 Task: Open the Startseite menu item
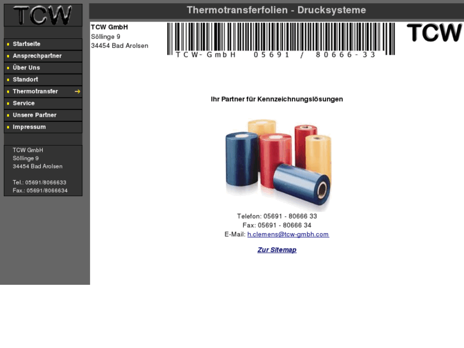pyautogui.click(x=43, y=44)
